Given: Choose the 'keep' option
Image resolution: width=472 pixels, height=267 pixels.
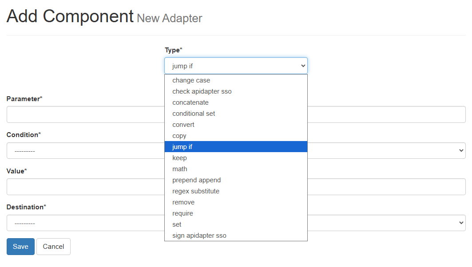Looking at the screenshot, I should pos(179,158).
